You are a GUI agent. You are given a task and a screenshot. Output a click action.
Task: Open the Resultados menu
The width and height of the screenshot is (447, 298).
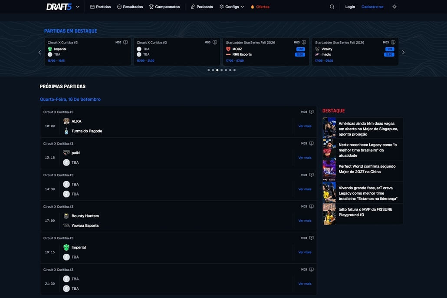point(130,7)
